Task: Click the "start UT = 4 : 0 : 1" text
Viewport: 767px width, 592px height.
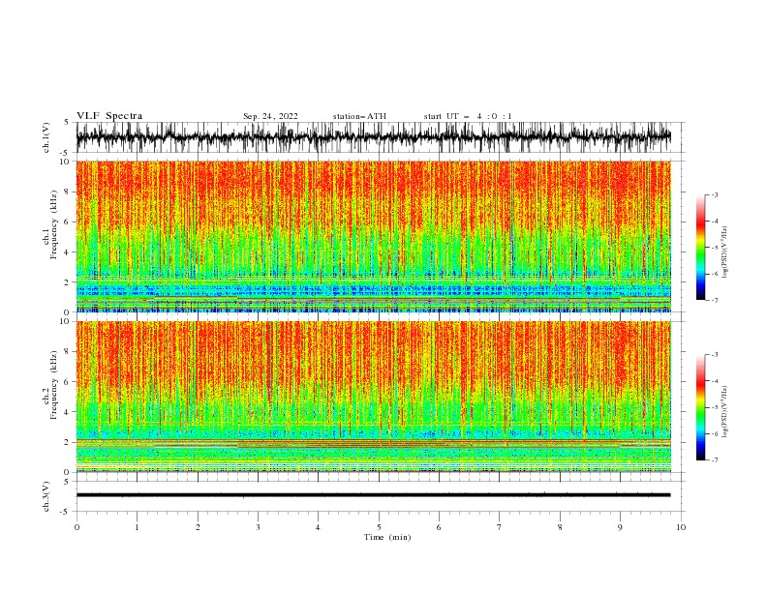Action: (x=468, y=116)
